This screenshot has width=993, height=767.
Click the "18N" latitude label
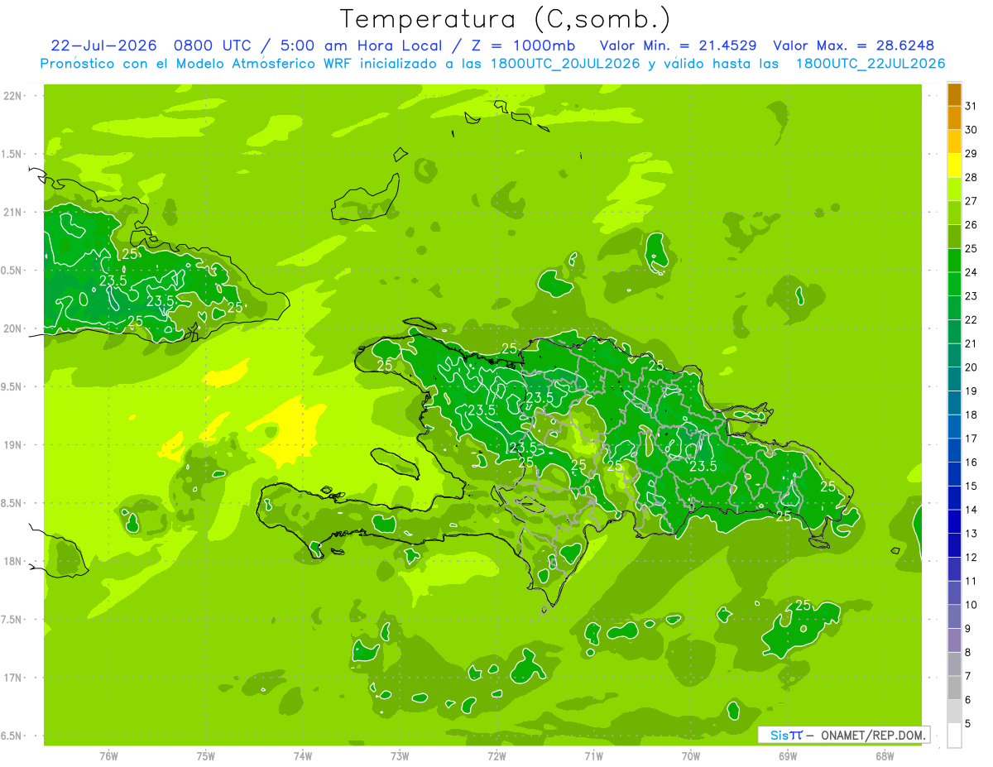12,562
